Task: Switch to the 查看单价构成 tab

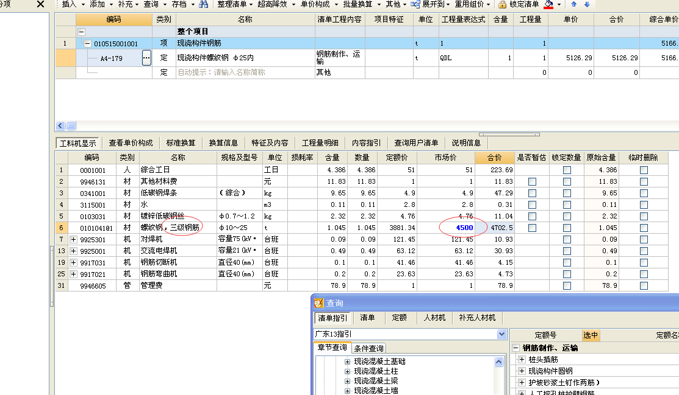Action: pyautogui.click(x=131, y=143)
